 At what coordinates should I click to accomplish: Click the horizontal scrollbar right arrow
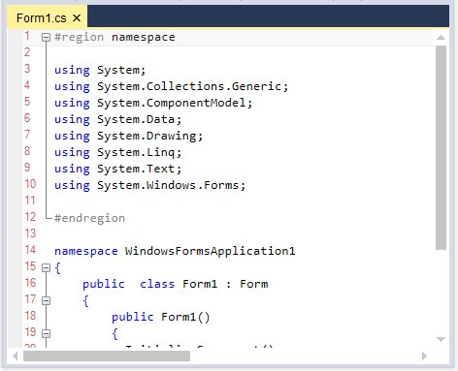tap(424, 356)
